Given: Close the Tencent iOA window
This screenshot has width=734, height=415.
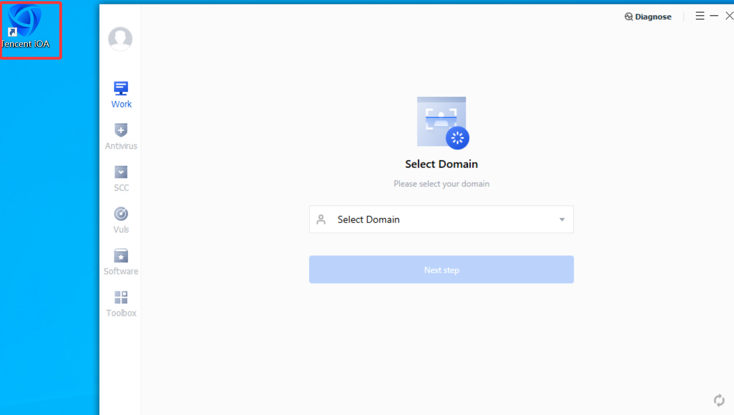Looking at the screenshot, I should [x=729, y=16].
